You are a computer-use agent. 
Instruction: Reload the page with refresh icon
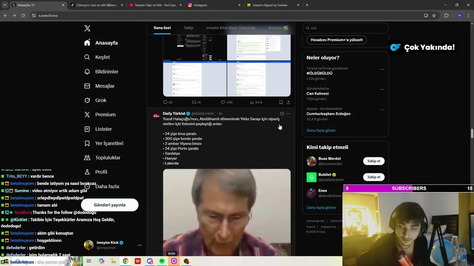point(23,16)
